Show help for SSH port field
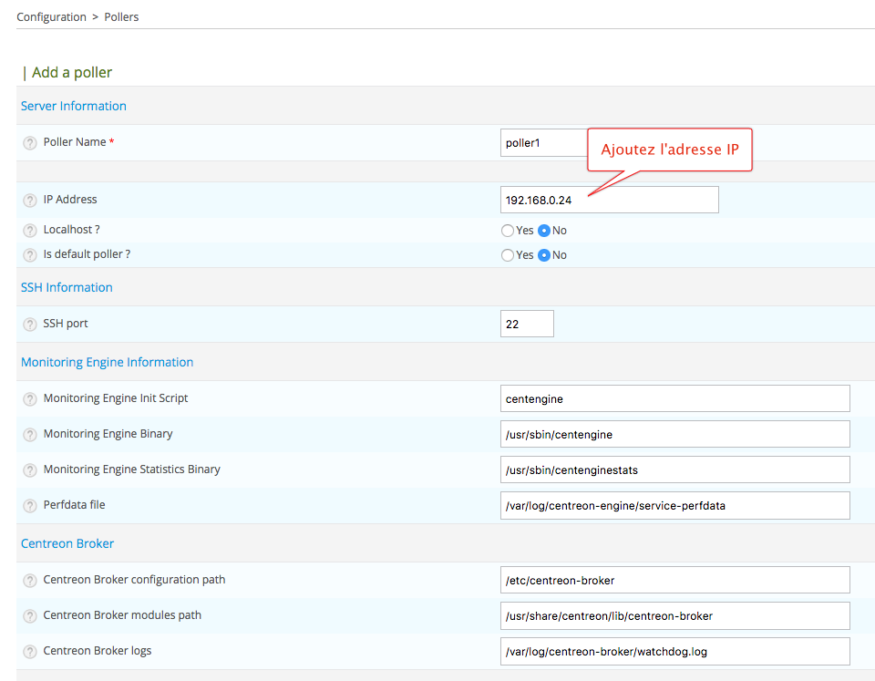Screen dimensions: 875x681 [30, 325]
